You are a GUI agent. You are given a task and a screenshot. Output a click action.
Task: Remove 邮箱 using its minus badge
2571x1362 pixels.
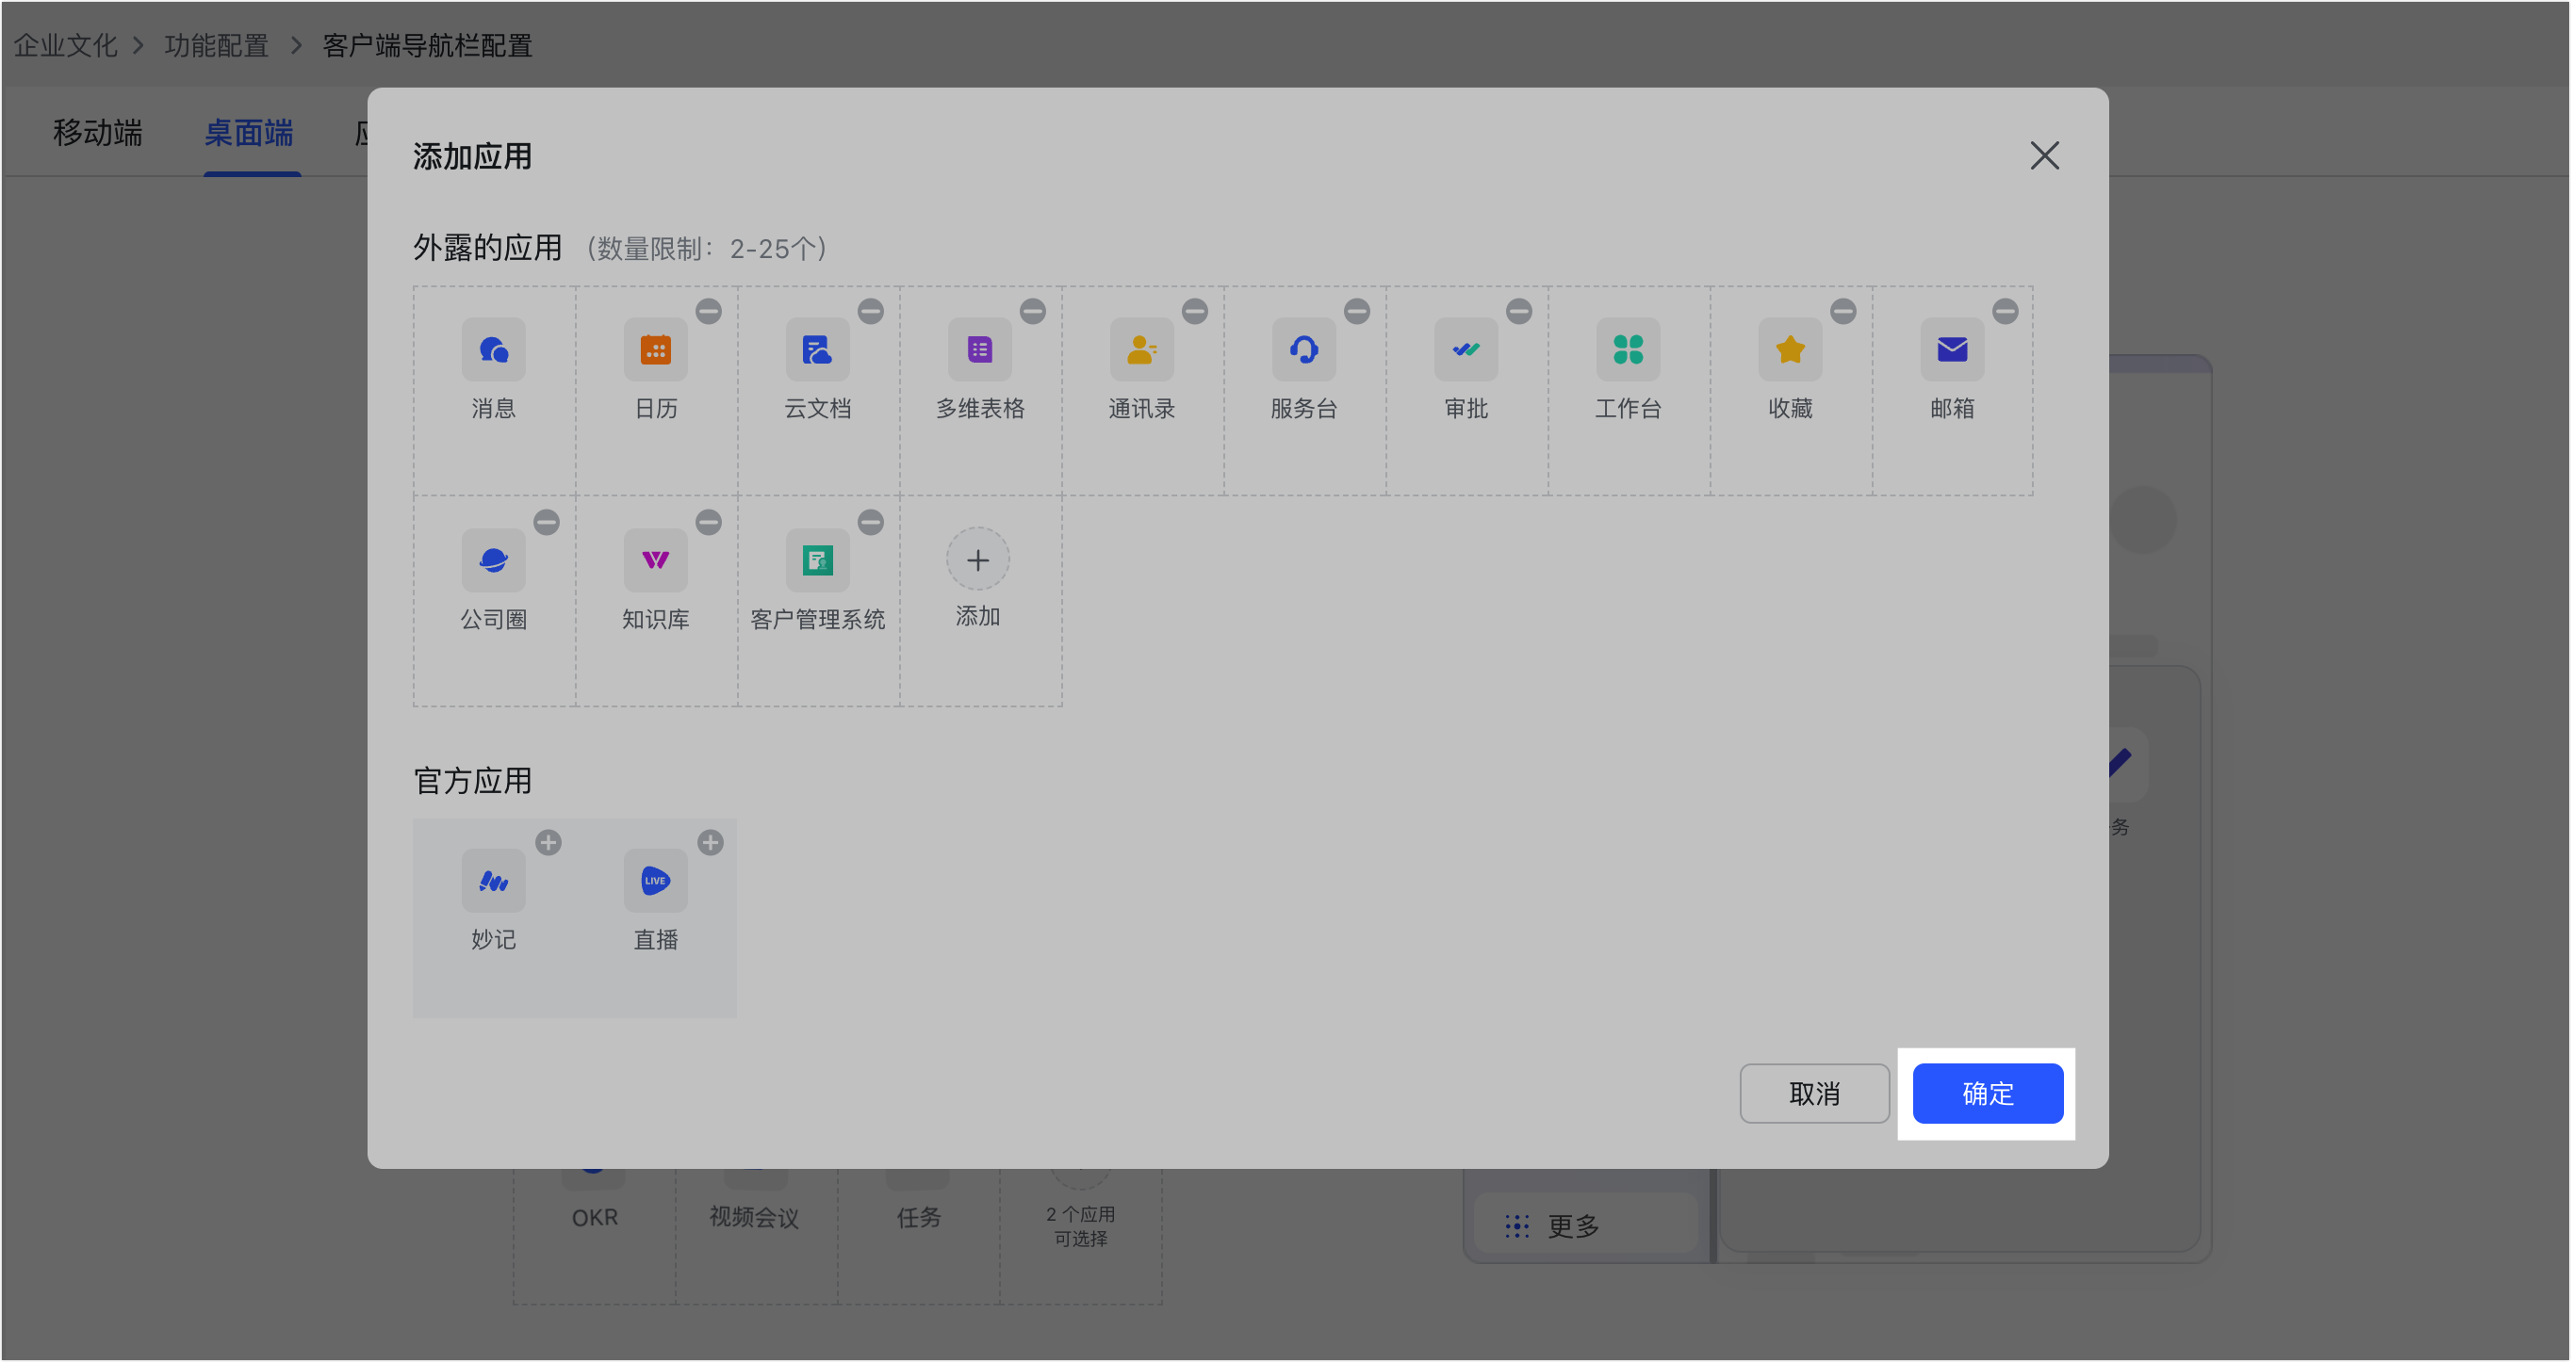pyautogui.click(x=2006, y=312)
